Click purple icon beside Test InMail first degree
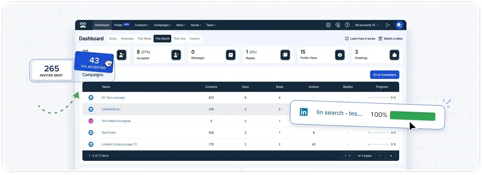 click(91, 121)
